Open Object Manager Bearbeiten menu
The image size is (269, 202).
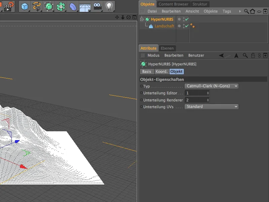pyautogui.click(x=171, y=11)
